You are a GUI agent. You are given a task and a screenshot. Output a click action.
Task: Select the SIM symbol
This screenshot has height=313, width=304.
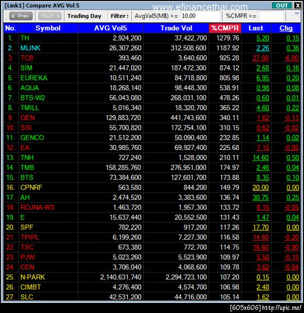coord(26,68)
